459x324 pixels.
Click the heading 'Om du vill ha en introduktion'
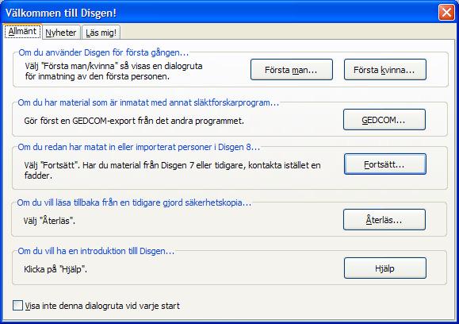point(96,251)
